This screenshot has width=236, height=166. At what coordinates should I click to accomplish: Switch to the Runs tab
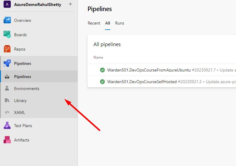[x=120, y=23]
